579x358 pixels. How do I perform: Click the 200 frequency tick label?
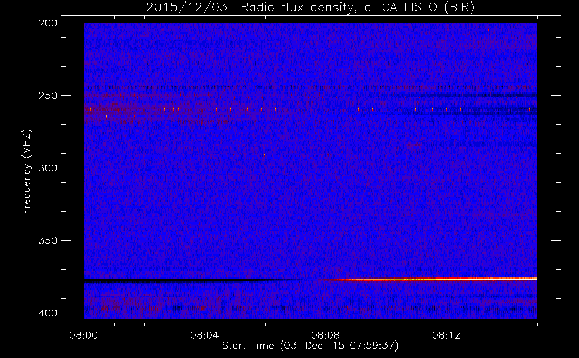[x=47, y=23]
